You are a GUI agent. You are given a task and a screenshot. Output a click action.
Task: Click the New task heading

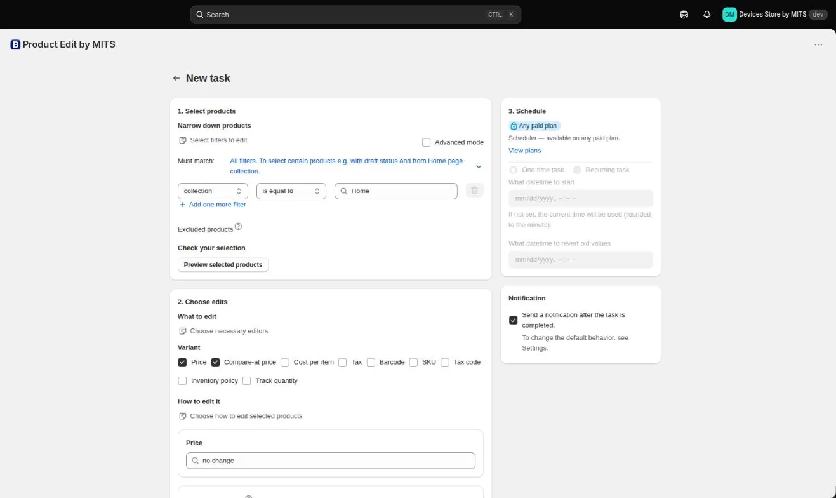click(208, 78)
